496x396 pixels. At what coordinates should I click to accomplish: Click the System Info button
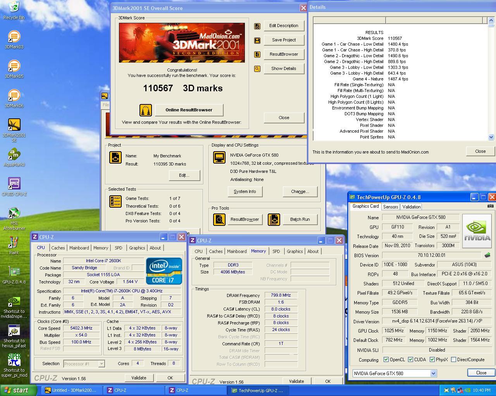click(245, 192)
